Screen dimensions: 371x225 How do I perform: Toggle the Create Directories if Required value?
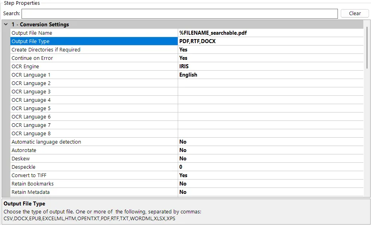271,50
